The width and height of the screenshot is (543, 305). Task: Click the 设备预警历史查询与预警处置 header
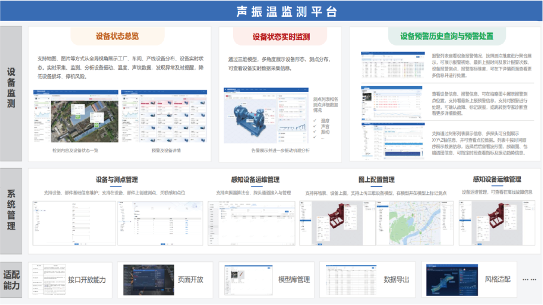(x=447, y=36)
